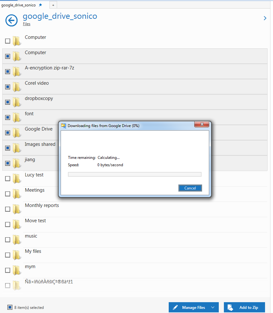Click the Google Drive folder icon
Viewport: 273px width, 313px height.
pyautogui.click(x=17, y=132)
